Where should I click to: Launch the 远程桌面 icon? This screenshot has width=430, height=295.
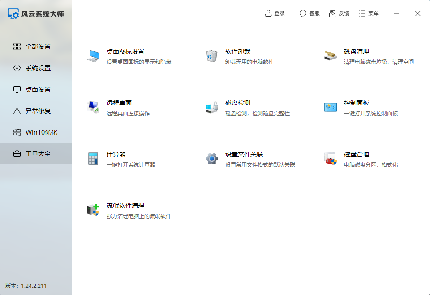[x=93, y=107]
